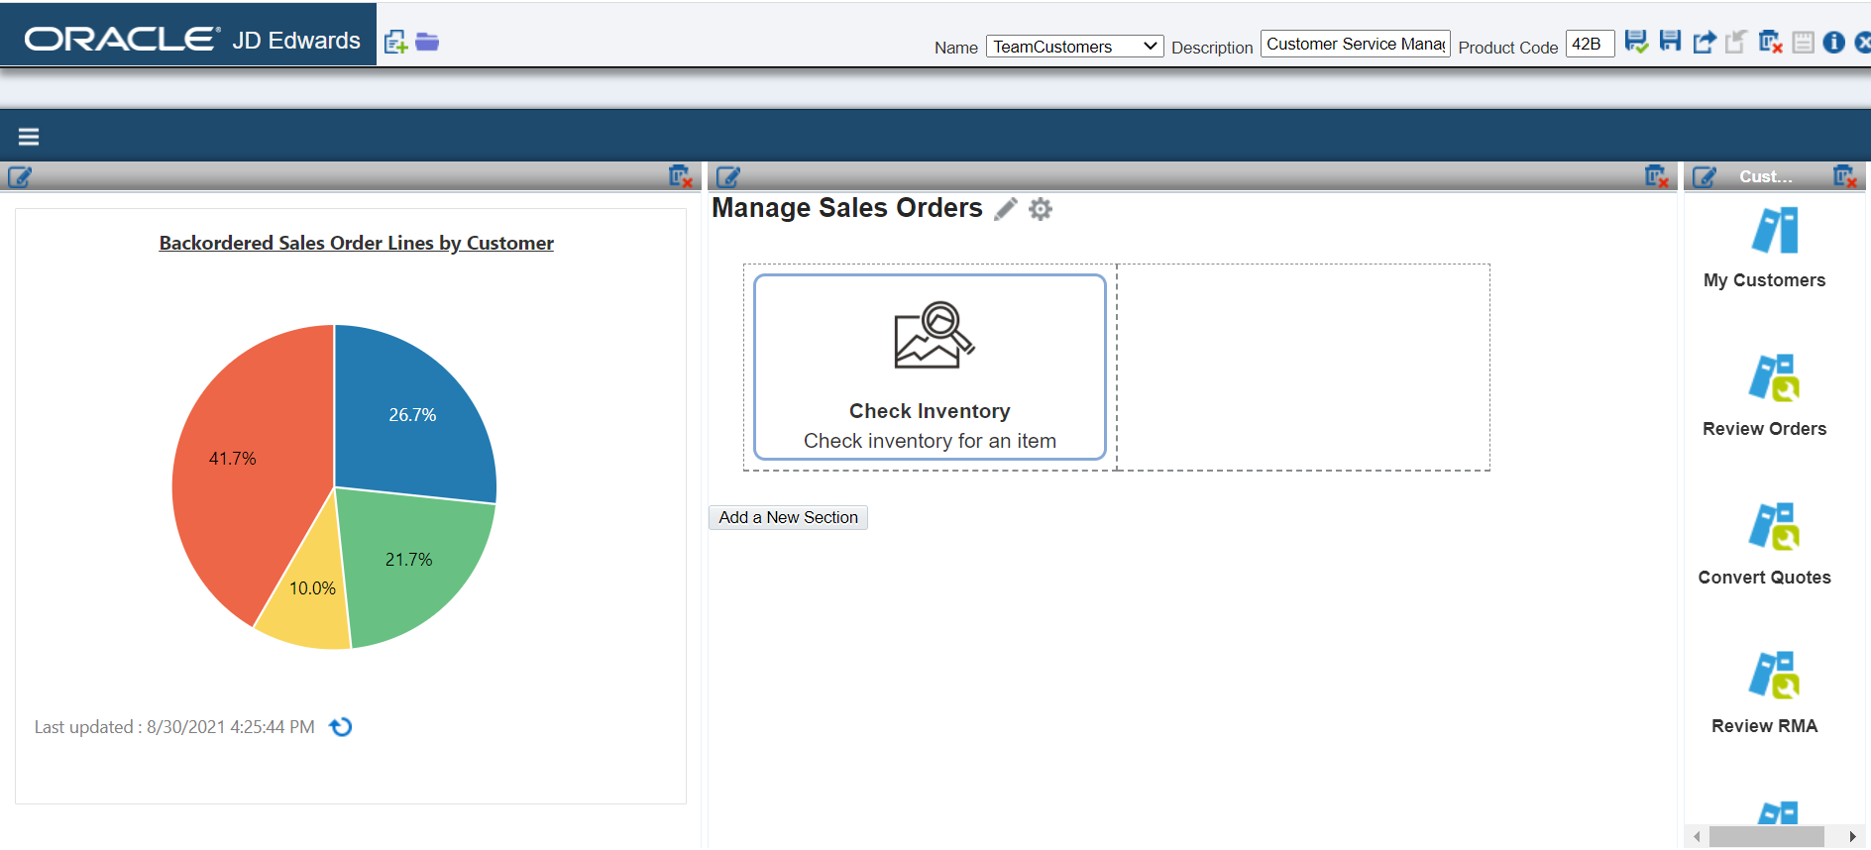Viewport: 1871px width, 850px height.
Task: Click the new page create icon
Action: (395, 42)
